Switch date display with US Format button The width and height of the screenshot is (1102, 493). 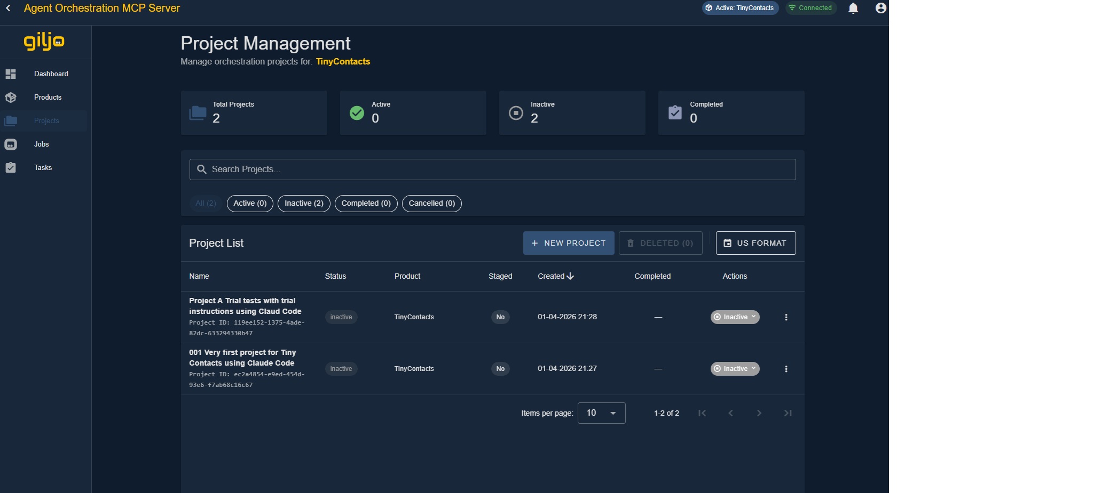(x=755, y=243)
